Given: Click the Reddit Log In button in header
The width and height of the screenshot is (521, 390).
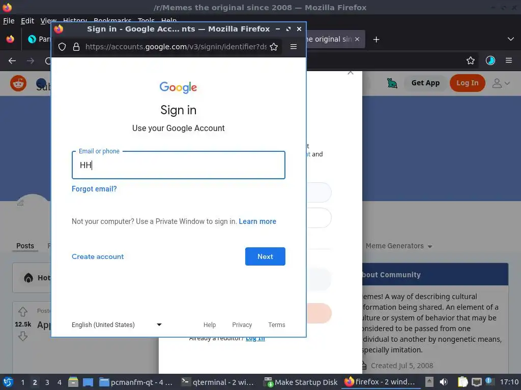Looking at the screenshot, I should pos(468,83).
